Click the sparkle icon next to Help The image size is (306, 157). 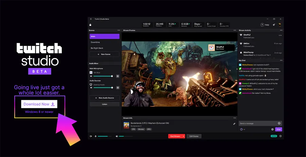point(274,25)
